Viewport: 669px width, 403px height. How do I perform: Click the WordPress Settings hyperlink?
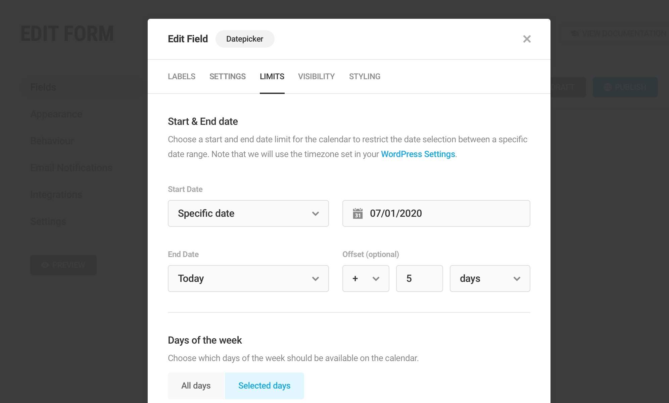(x=418, y=154)
